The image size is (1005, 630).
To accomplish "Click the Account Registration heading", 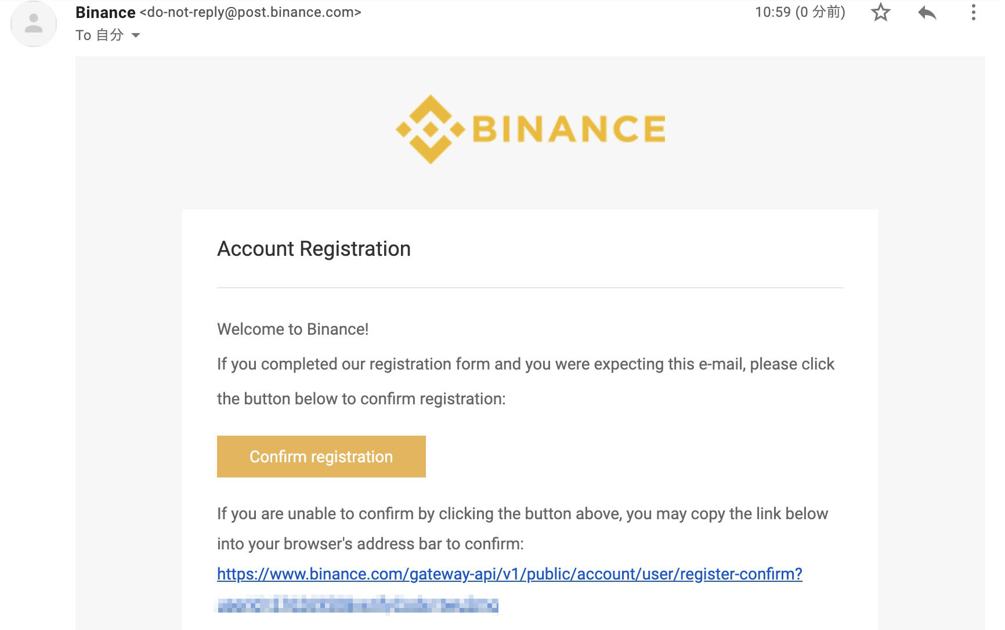I will 314,249.
